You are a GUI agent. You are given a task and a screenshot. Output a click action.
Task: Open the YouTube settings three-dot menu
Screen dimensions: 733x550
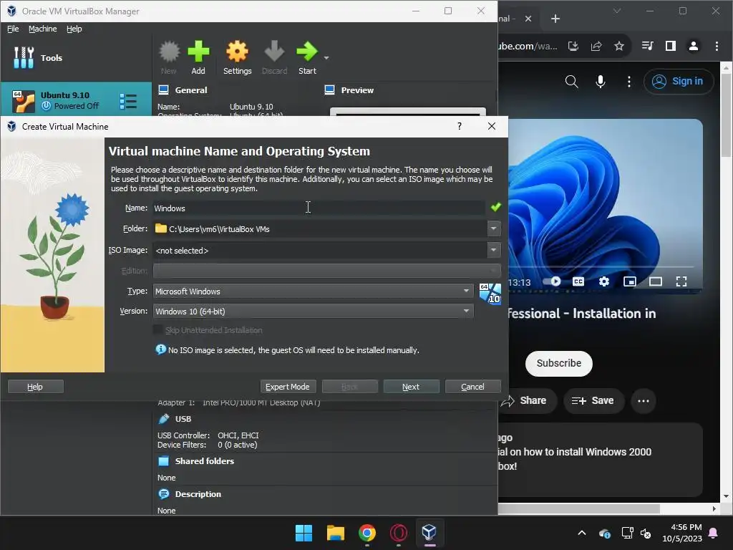pos(628,82)
